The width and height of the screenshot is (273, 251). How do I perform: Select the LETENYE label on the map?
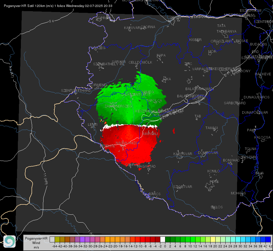[107, 146]
